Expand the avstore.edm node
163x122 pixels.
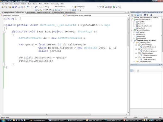134,38
